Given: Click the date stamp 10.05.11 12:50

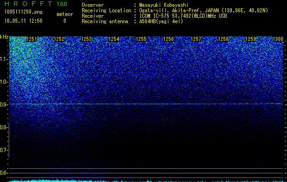Looking at the screenshot, I should (23, 21).
